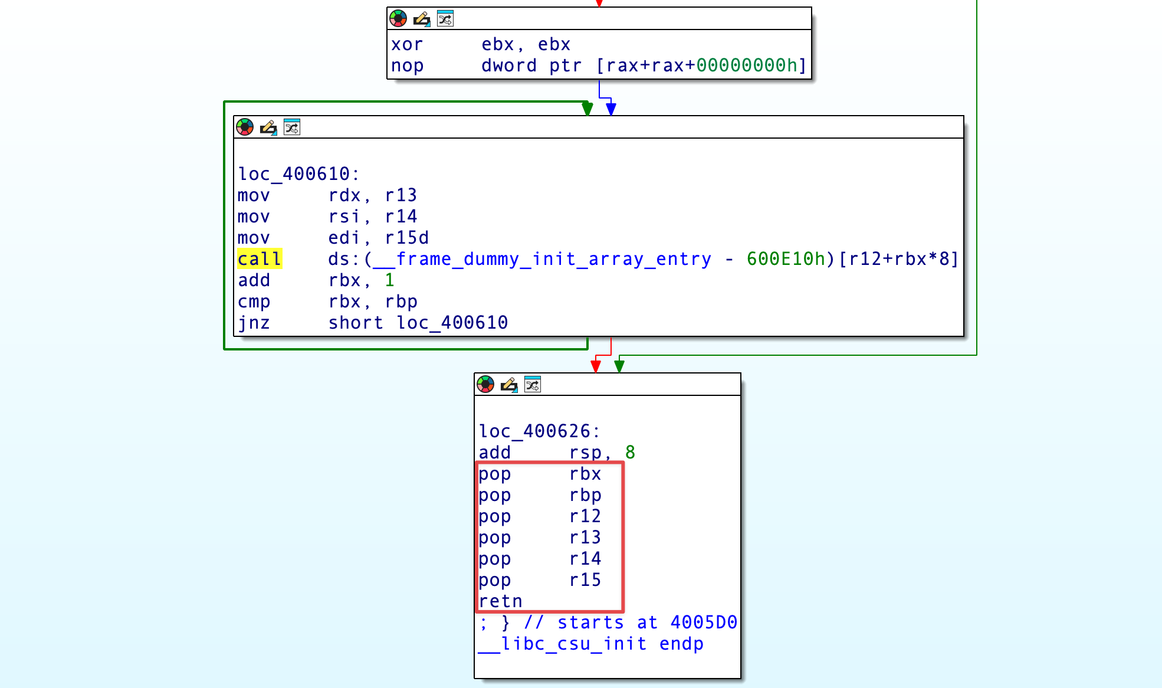The width and height of the screenshot is (1162, 688).
Task: Click color wheel icon in loc_400626 block
Action: 485,385
